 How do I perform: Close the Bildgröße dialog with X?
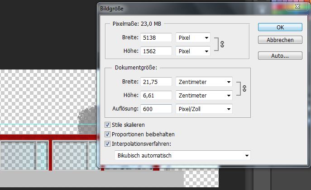(x=297, y=6)
